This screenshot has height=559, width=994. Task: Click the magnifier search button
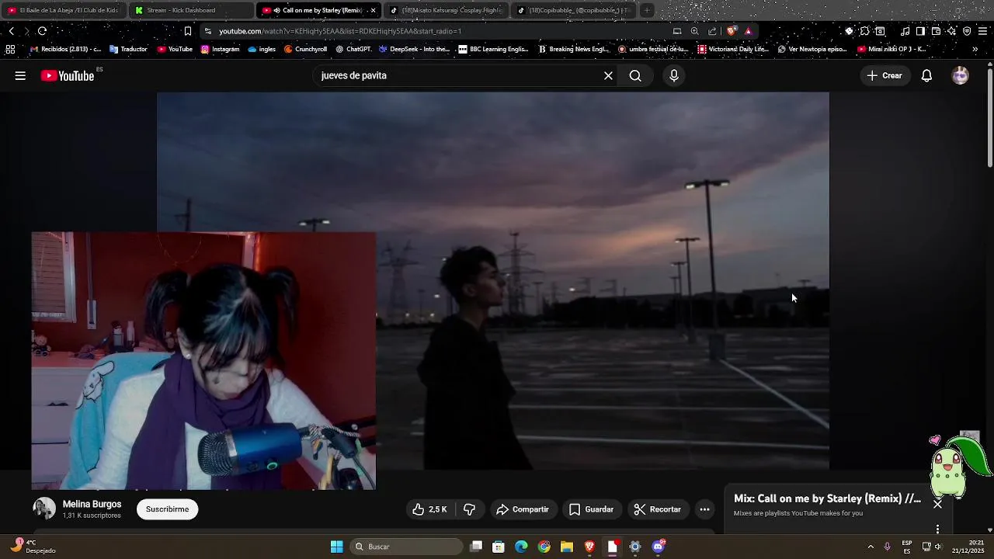click(x=635, y=75)
